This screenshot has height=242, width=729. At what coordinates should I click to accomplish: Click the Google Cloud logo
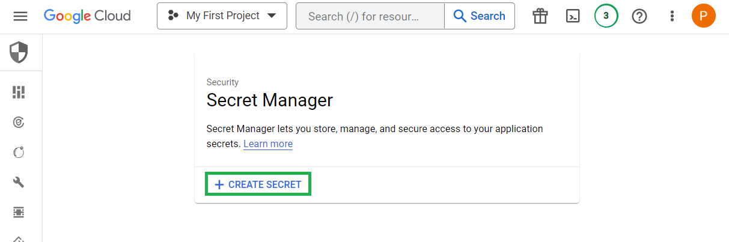[87, 16]
